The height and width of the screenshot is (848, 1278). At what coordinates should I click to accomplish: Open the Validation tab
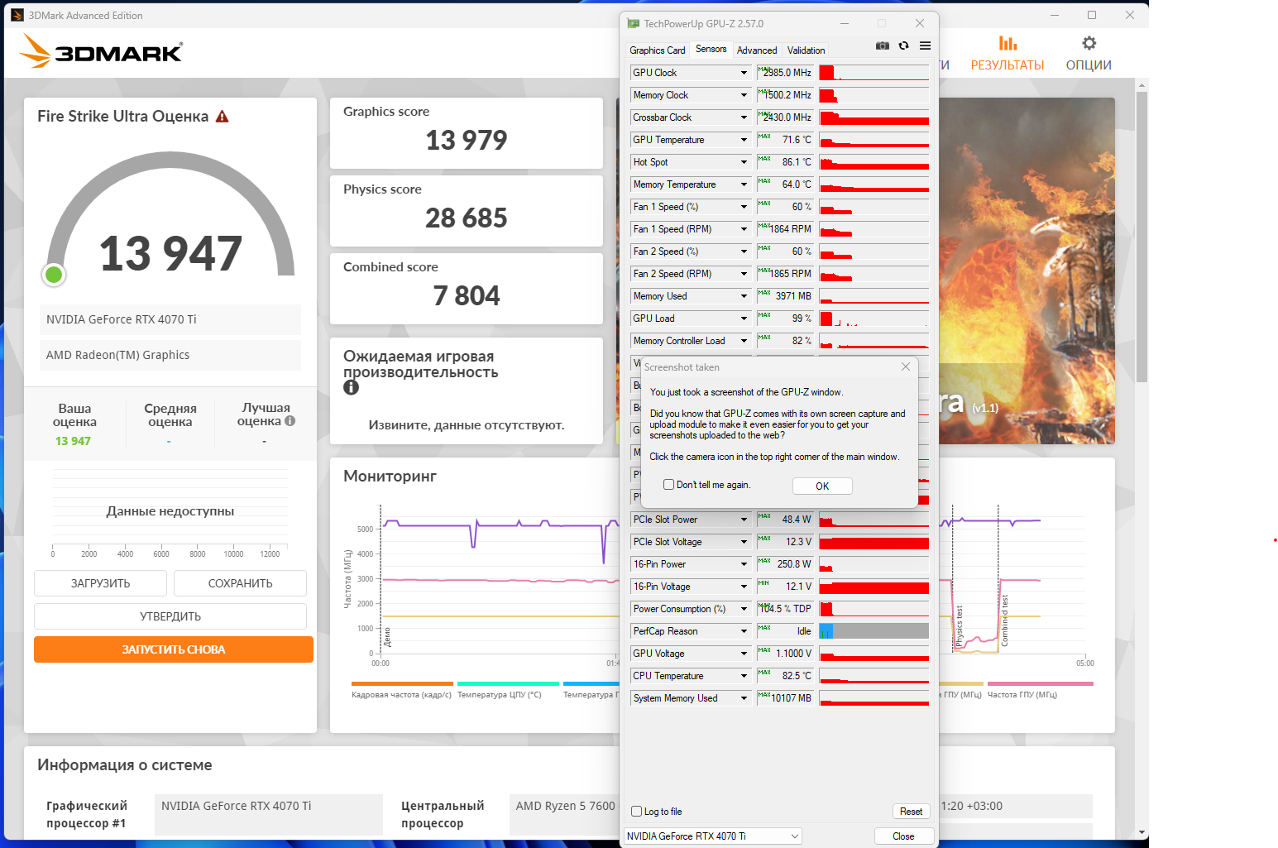807,50
